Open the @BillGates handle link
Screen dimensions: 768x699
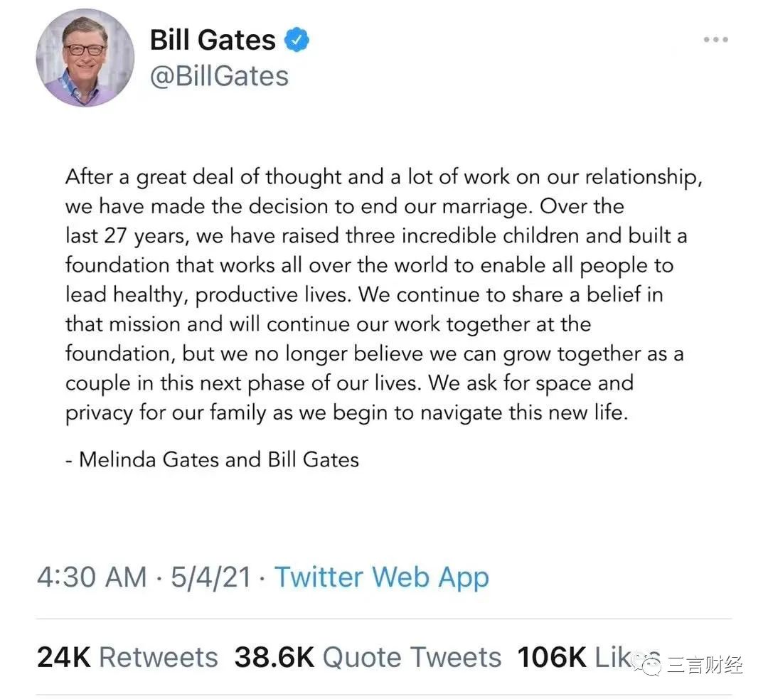(x=220, y=76)
